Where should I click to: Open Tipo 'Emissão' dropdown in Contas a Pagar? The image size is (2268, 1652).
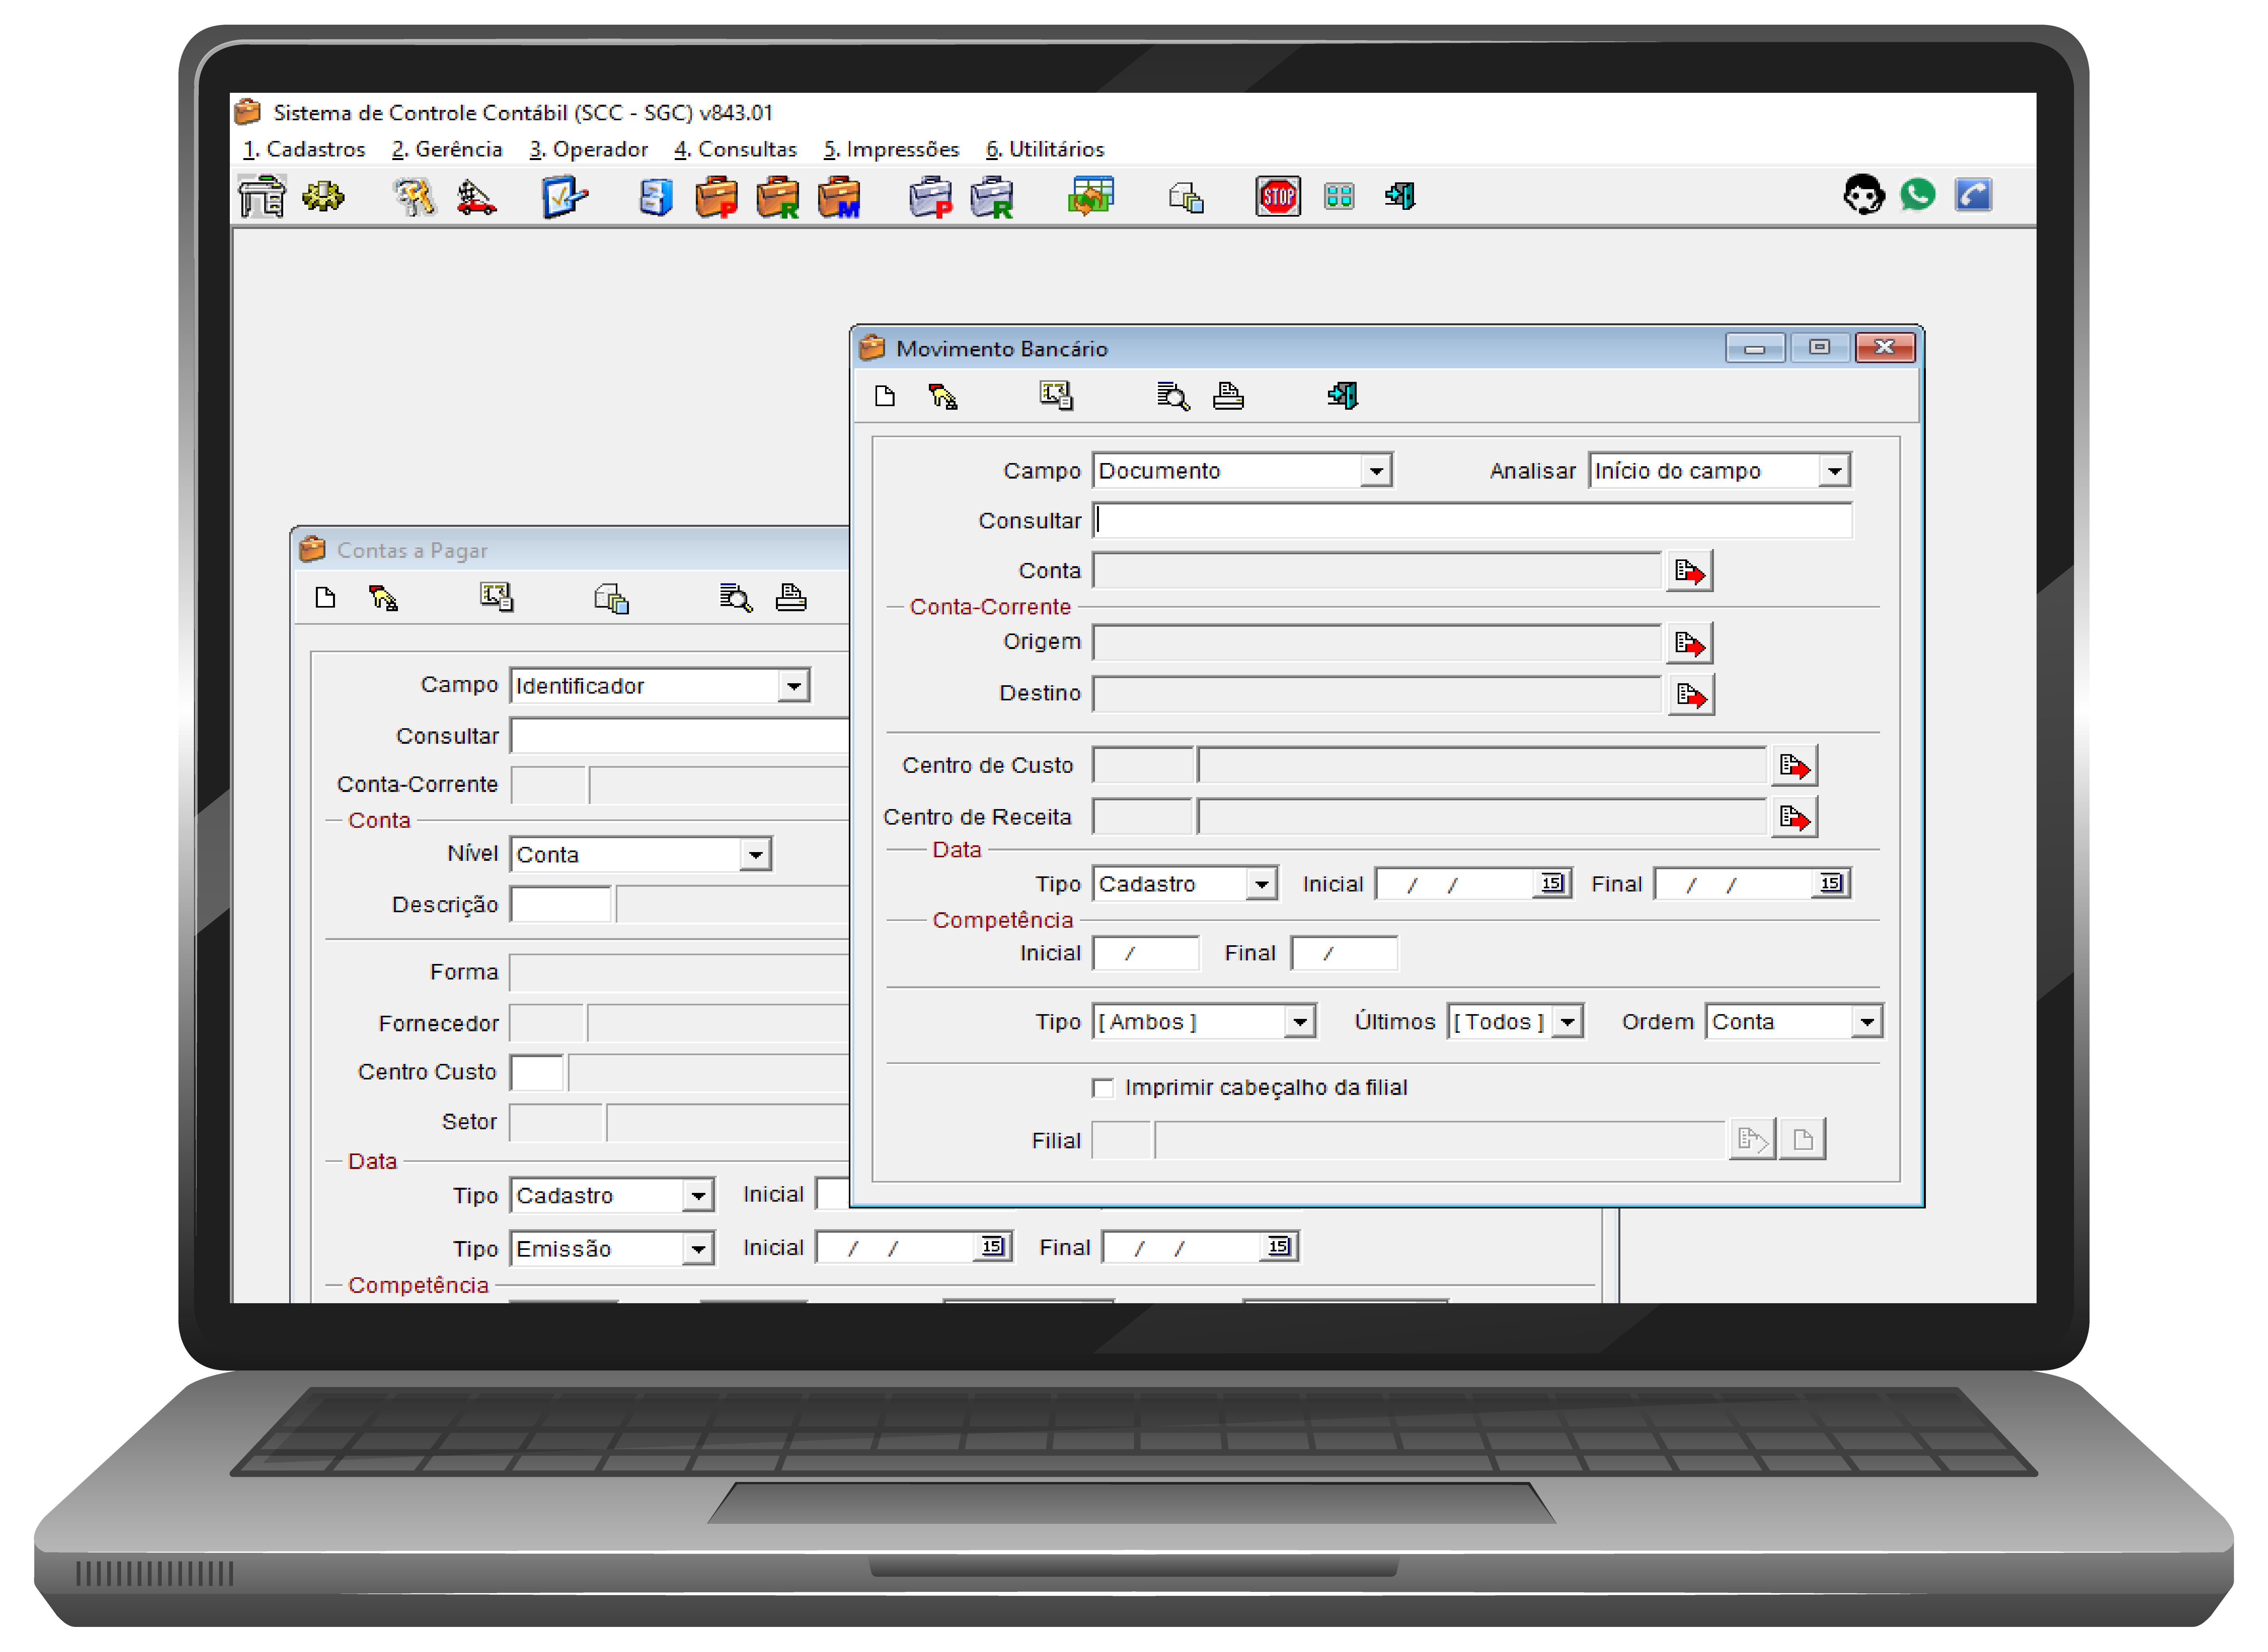[697, 1249]
